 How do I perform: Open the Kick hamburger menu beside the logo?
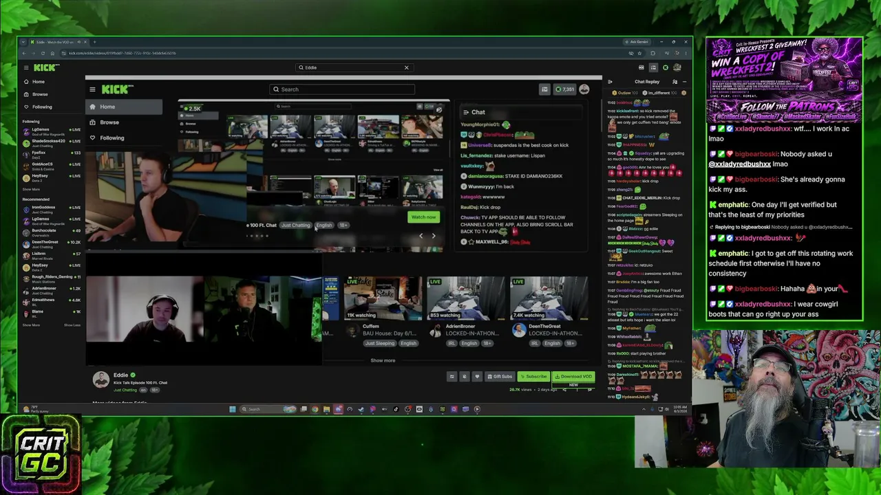pos(26,67)
